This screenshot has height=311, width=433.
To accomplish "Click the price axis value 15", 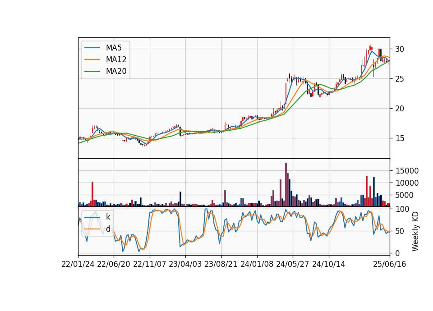I will point(399,138).
